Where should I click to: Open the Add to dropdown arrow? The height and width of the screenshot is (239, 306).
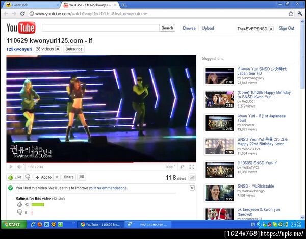click(x=57, y=177)
